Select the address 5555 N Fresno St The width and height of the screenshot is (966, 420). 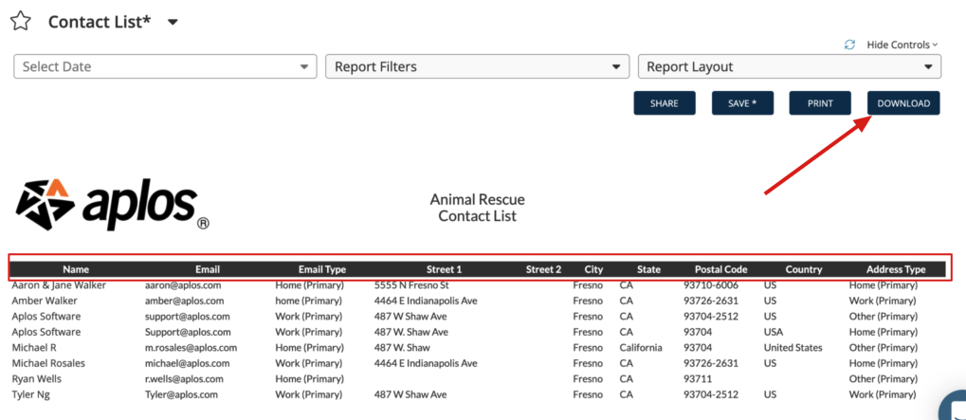coord(411,285)
